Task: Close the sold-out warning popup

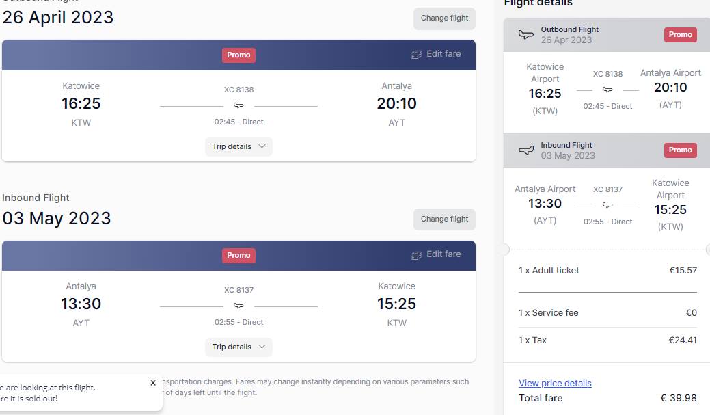Action: (x=153, y=383)
